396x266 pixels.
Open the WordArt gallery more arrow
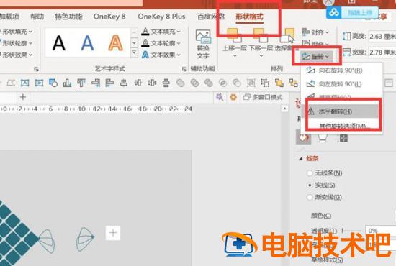pyautogui.click(x=135, y=52)
